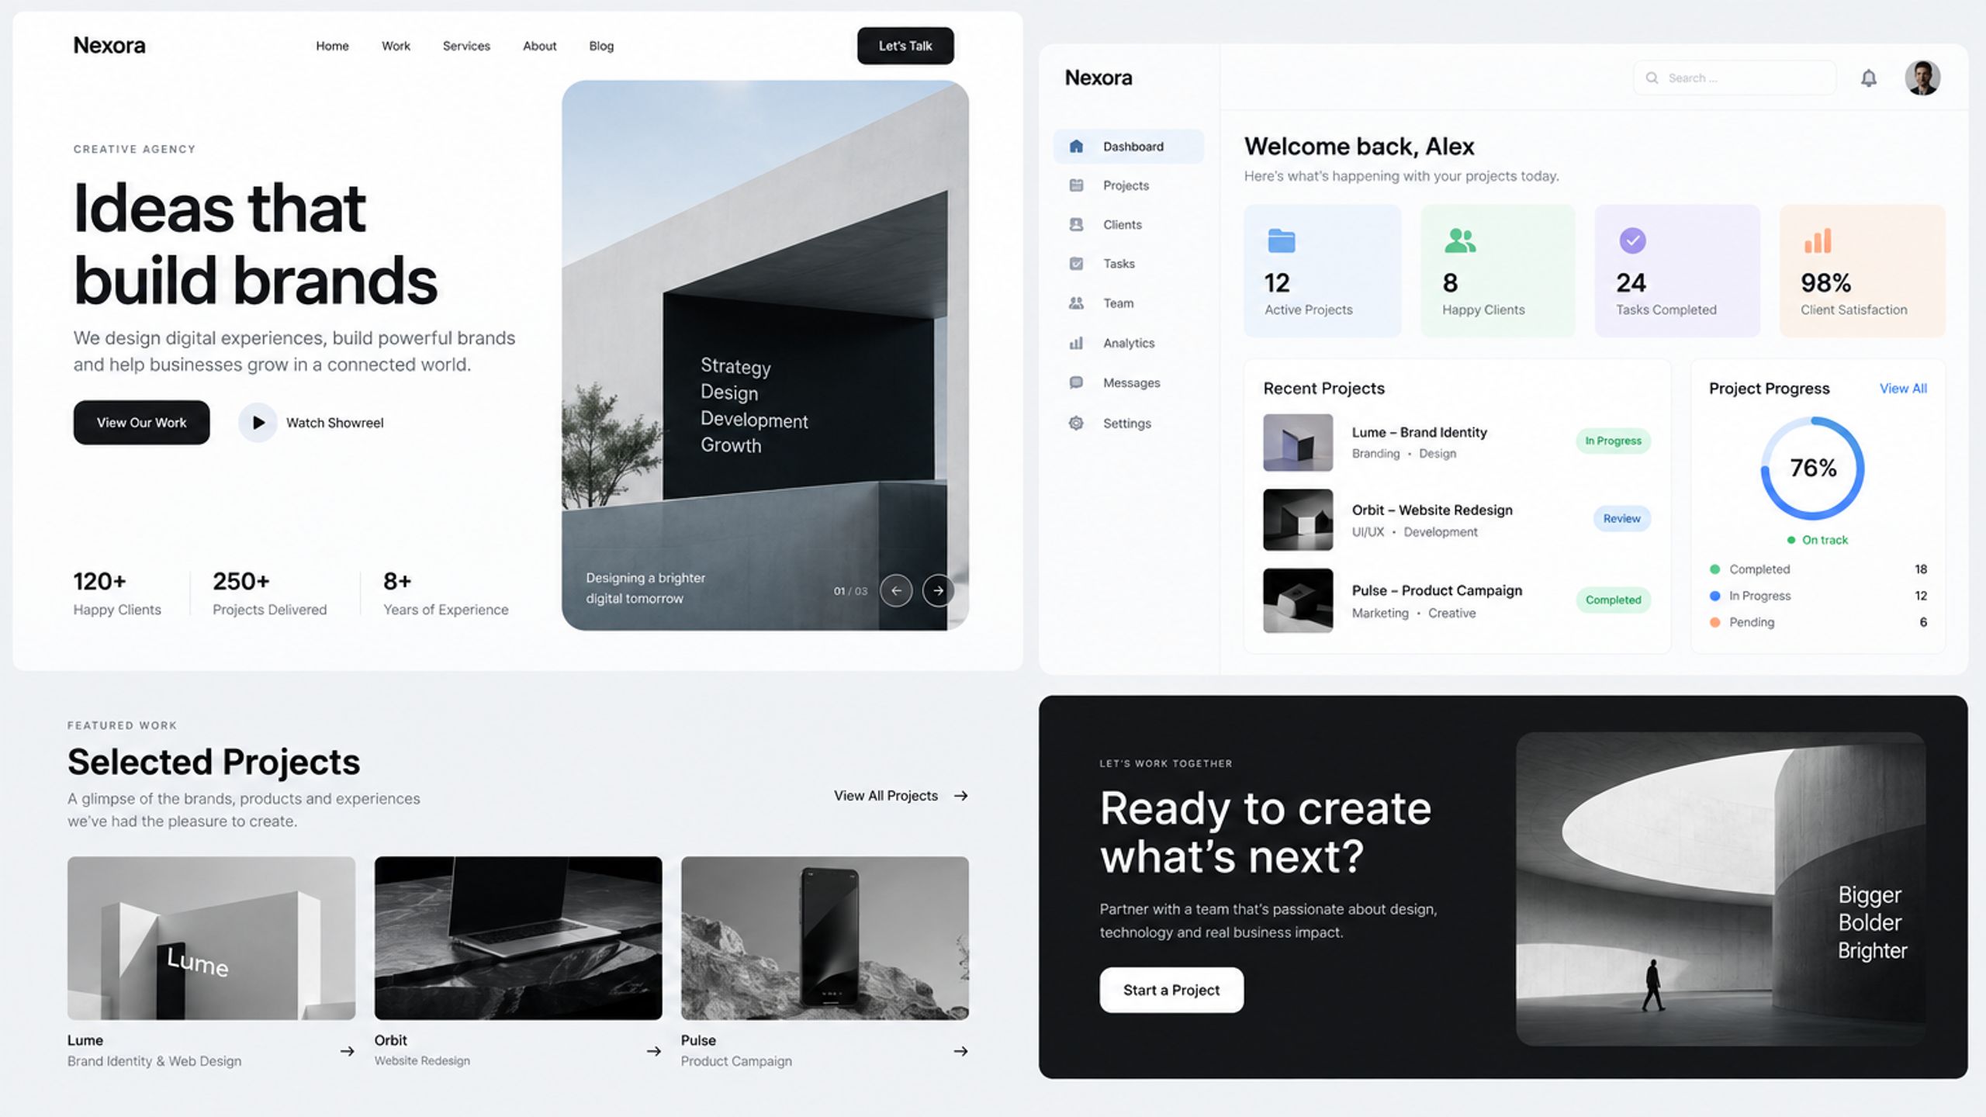
Task: Open Lume project via its arrow
Action: (347, 1051)
